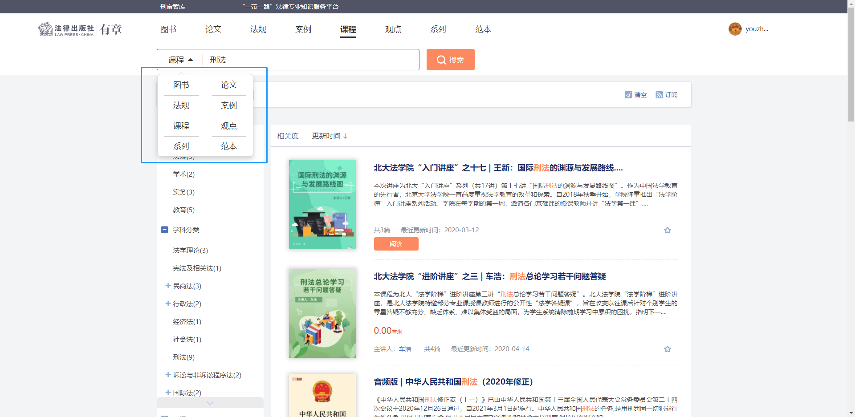
Task: Click the orange 搜索 search button
Action: point(450,60)
